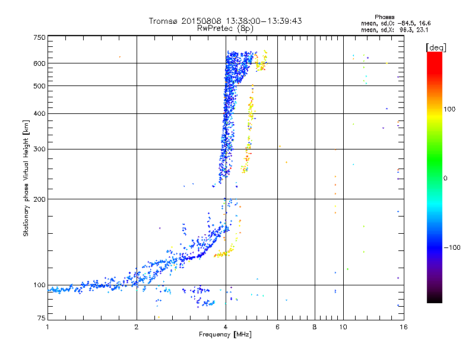Click the y-axis tick label "200"
This screenshot has width=475, height=356.
click(39, 199)
